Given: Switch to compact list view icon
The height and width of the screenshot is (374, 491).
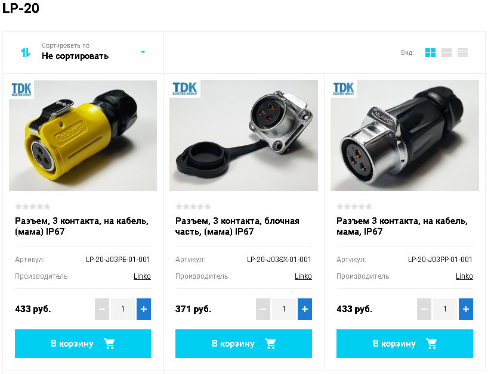Looking at the screenshot, I should pos(462,52).
